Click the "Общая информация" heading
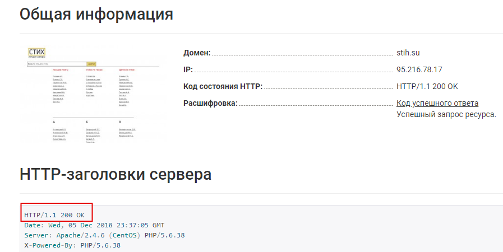The height and width of the screenshot is (252, 503). tap(96, 15)
